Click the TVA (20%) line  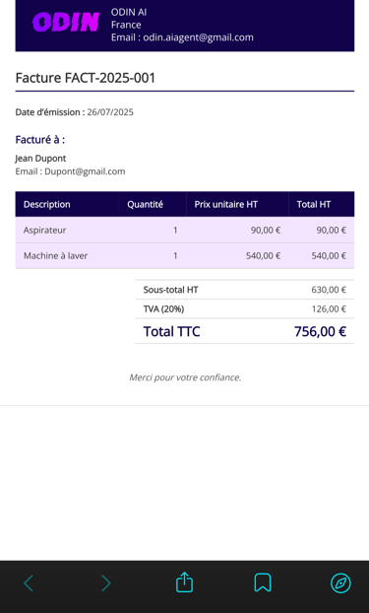(244, 308)
